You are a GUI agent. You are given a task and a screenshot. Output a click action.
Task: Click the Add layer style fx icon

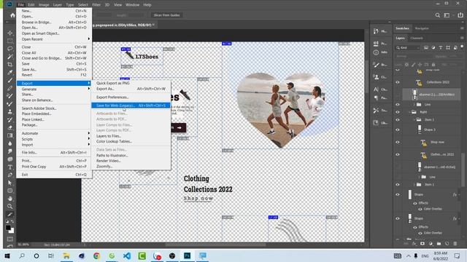click(x=414, y=244)
